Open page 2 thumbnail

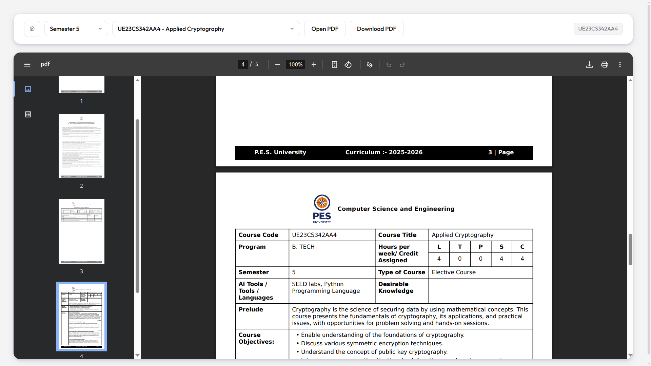tap(81, 146)
